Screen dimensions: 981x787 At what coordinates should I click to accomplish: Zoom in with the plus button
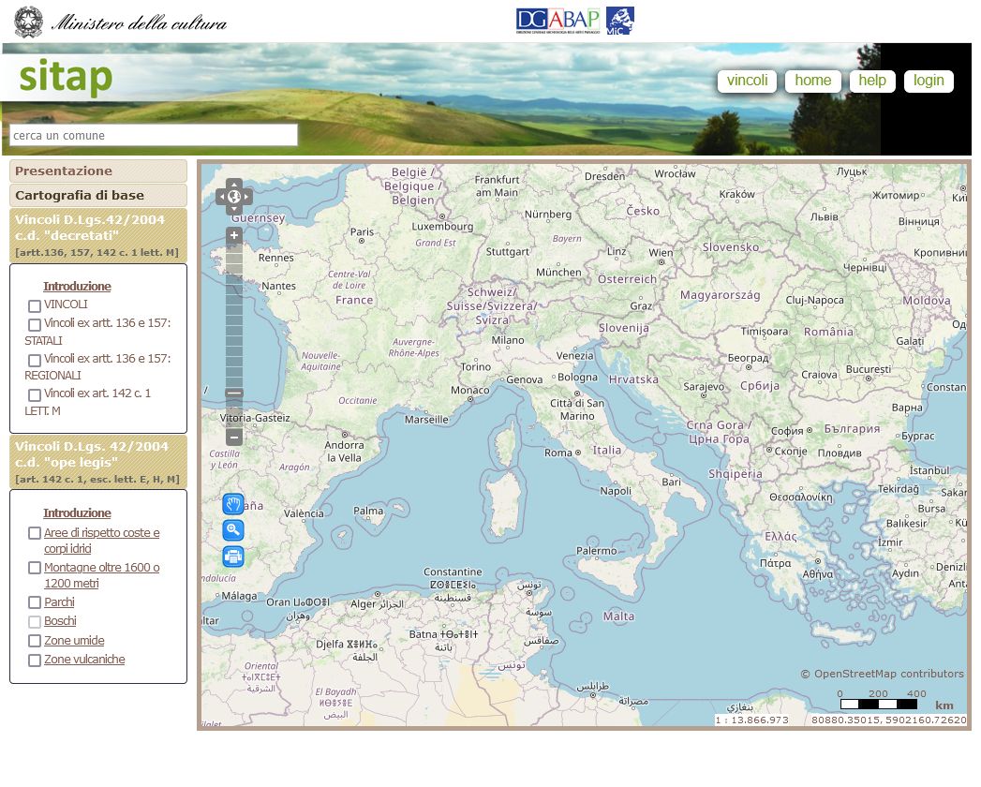(234, 235)
